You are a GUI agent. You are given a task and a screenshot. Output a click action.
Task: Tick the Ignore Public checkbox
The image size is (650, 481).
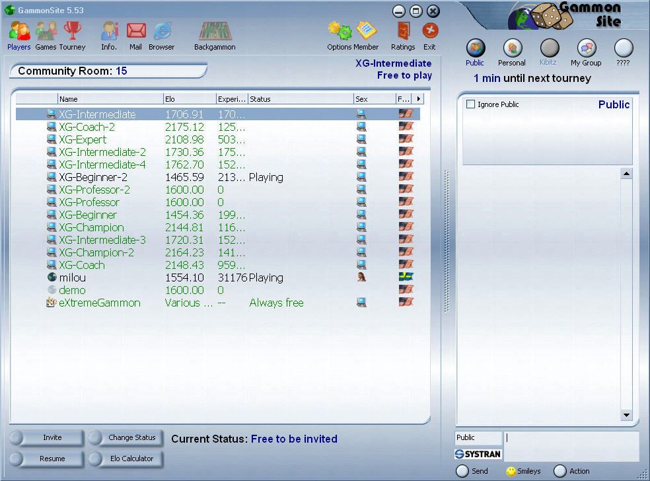(x=470, y=104)
